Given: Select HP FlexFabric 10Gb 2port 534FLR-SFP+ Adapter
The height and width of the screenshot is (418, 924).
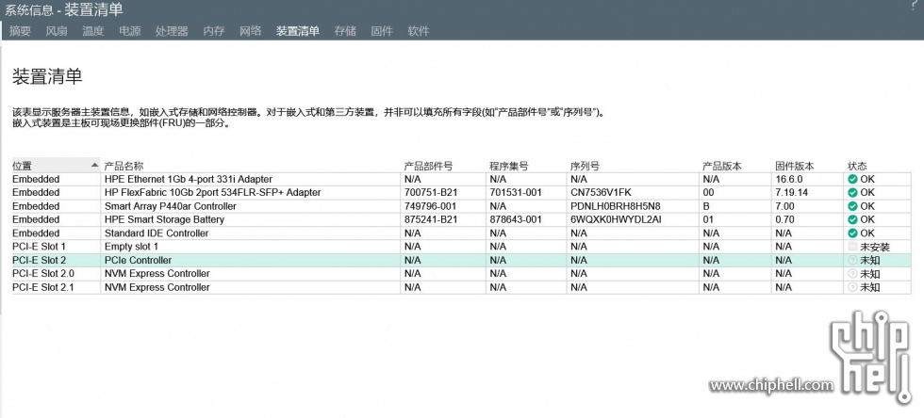Looking at the screenshot, I should pos(213,192).
